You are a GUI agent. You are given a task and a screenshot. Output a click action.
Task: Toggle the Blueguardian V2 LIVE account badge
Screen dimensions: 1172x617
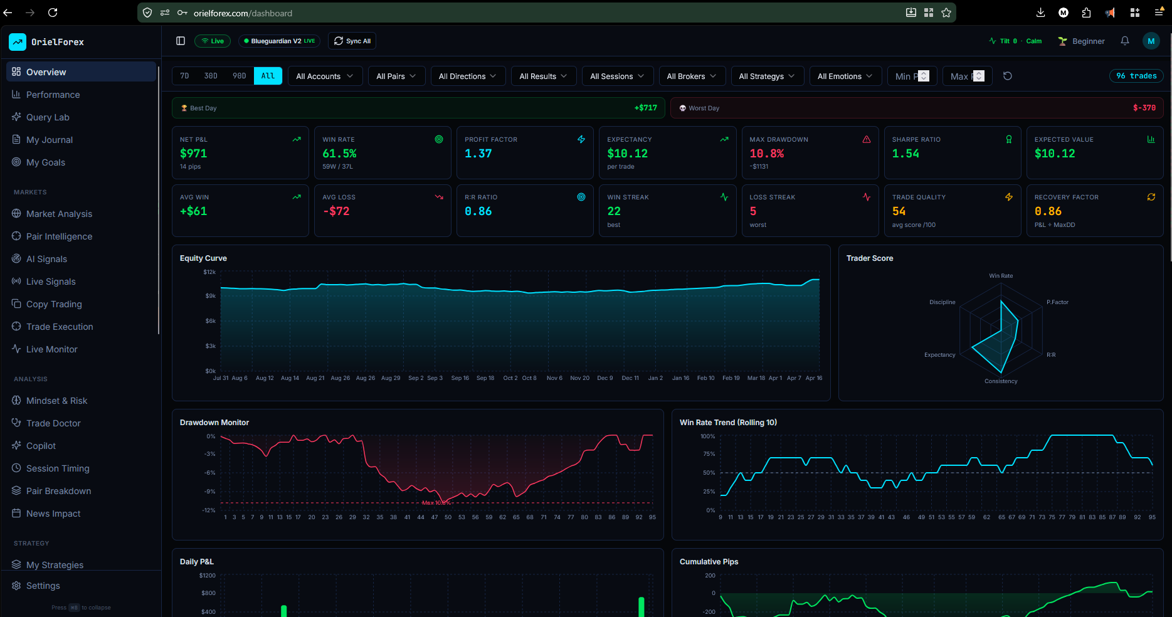click(279, 40)
